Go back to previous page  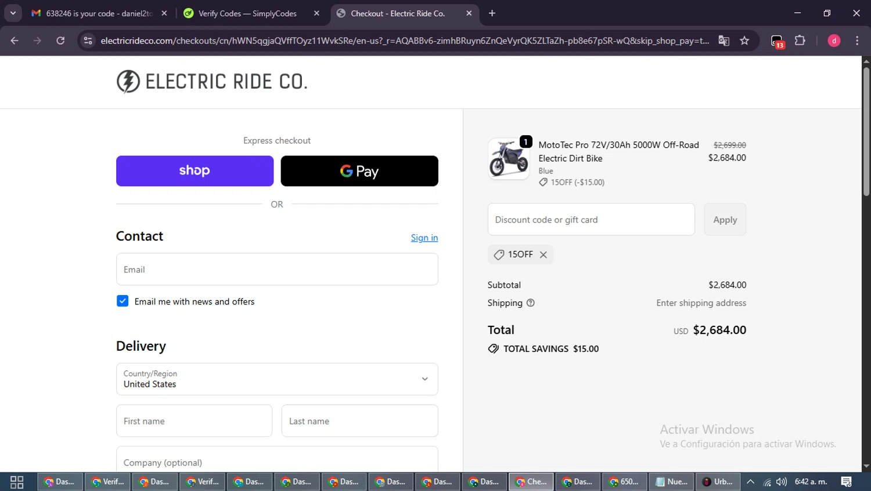tap(15, 41)
